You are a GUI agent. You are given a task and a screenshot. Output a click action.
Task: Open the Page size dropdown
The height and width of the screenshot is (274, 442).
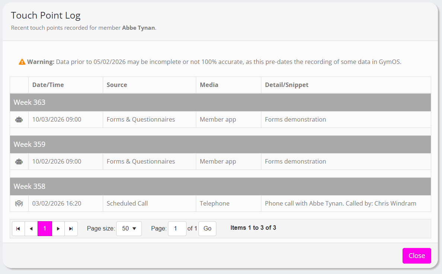click(129, 229)
